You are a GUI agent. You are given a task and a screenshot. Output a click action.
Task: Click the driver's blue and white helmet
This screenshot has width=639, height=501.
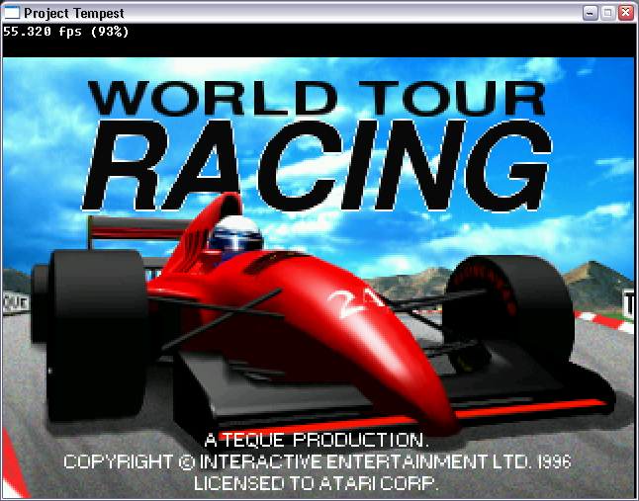click(x=235, y=235)
